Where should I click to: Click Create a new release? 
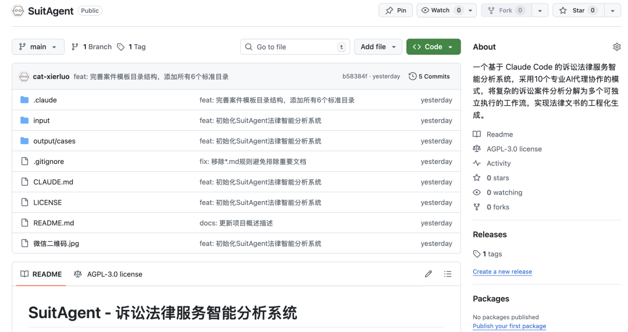click(x=502, y=272)
